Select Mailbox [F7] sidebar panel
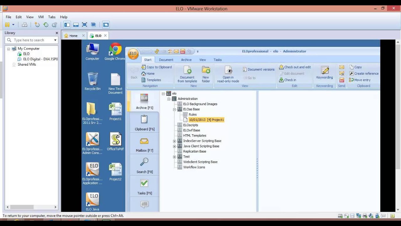The image size is (401, 226). (144, 144)
